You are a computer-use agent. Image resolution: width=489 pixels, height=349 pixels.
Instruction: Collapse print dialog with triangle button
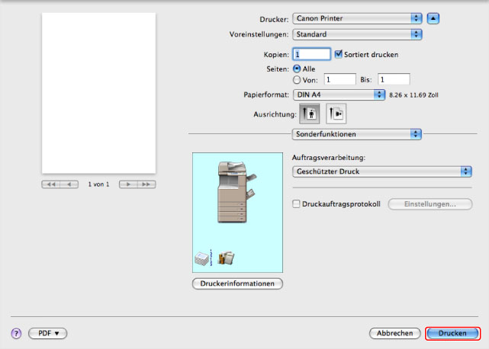433,18
